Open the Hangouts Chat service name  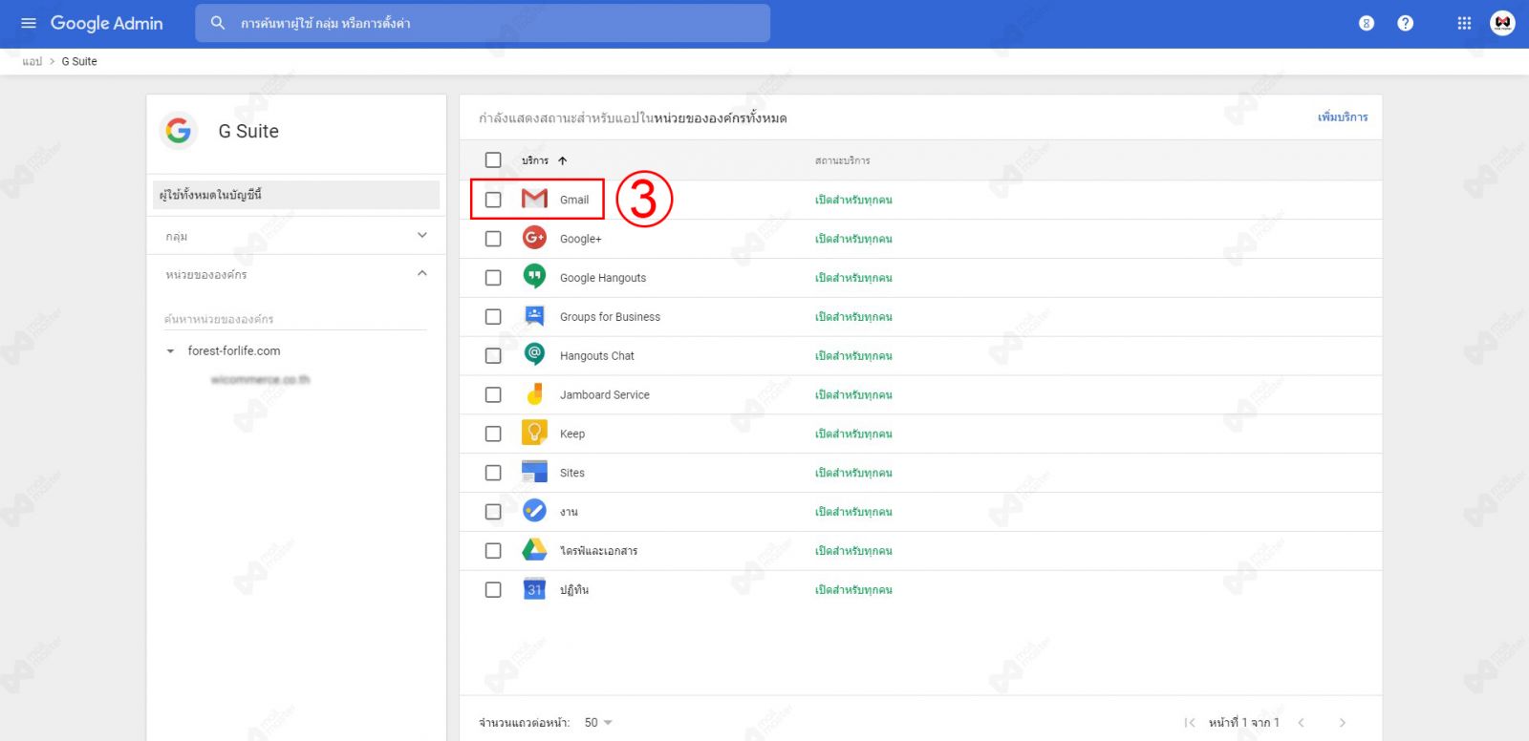[597, 356]
